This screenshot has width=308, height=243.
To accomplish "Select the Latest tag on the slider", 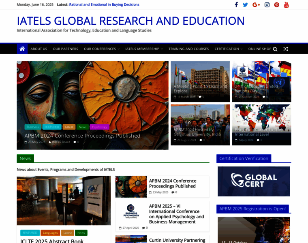I will pyautogui.click(x=69, y=127).
